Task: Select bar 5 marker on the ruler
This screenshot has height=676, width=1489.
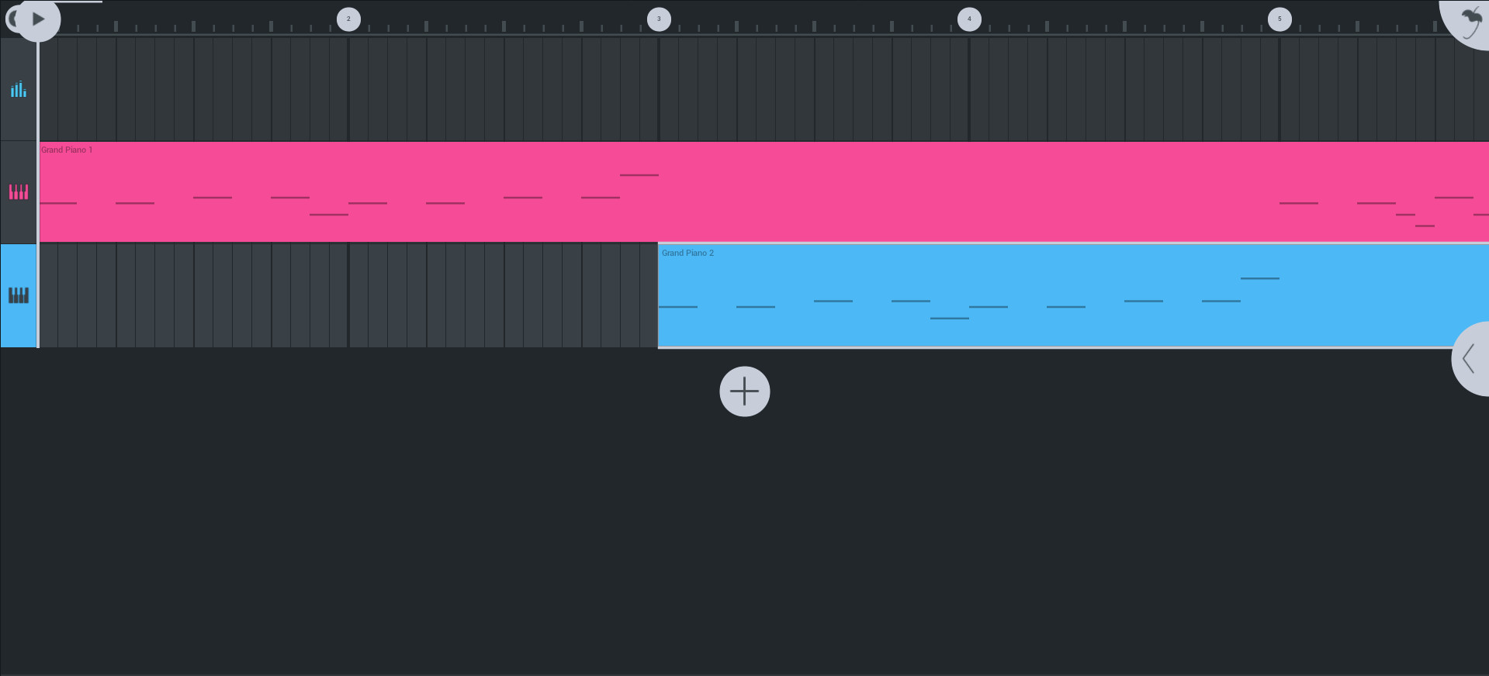Action: [1280, 19]
